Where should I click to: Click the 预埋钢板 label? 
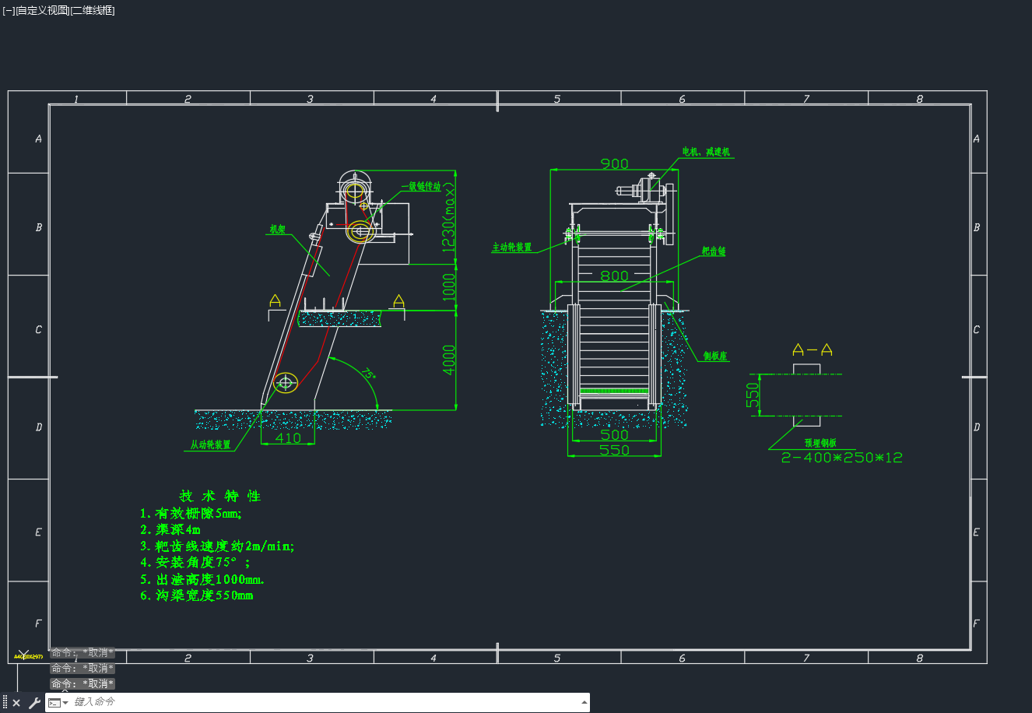point(820,443)
